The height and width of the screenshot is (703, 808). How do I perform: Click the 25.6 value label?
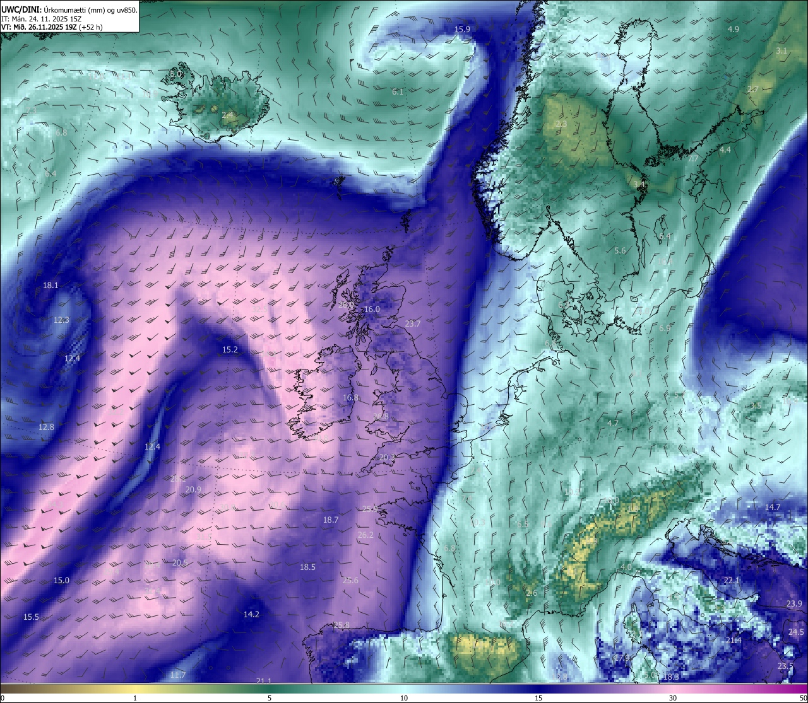click(x=350, y=581)
